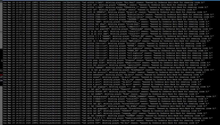Image resolution: width=220 pixels, height=125 pixels.
Task: Select the last log entry for player "Dr-Doo"
Action: pyautogui.click(x=101, y=123)
